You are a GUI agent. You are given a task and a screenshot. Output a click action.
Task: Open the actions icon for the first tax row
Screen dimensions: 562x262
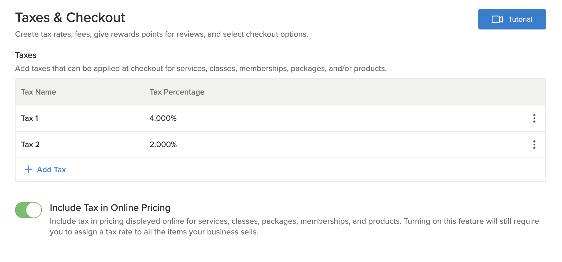tap(534, 118)
